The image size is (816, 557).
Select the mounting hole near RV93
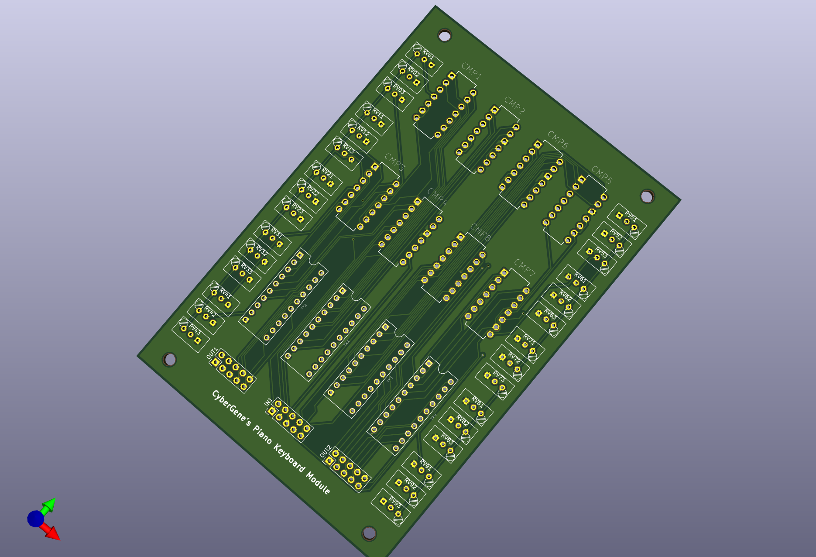(369, 533)
